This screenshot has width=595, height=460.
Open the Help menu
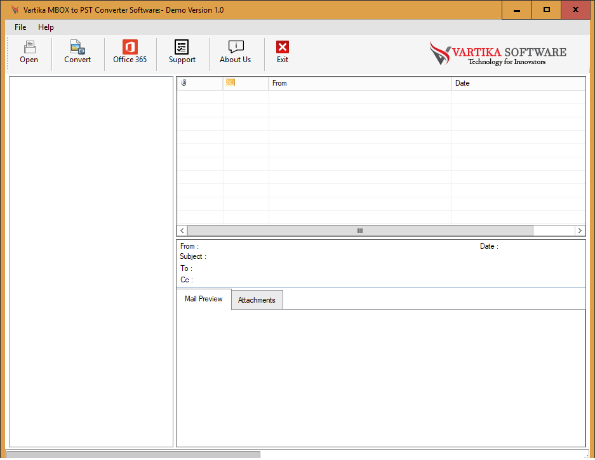[46, 27]
